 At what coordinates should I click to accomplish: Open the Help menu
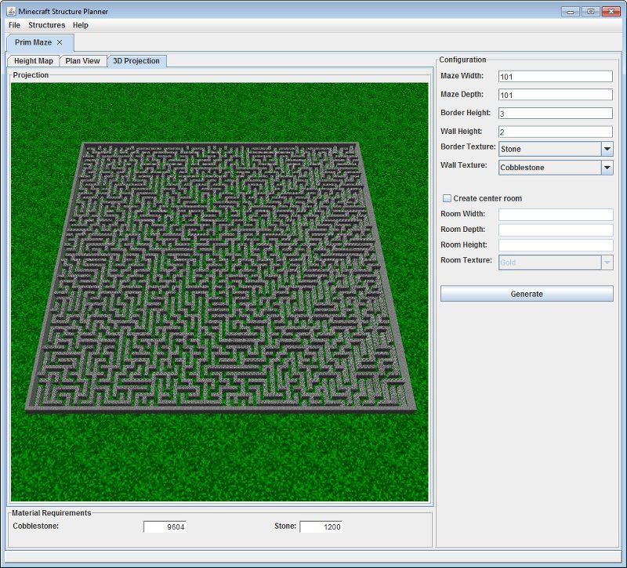pos(81,25)
